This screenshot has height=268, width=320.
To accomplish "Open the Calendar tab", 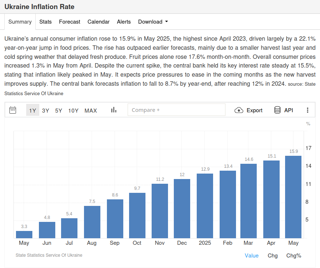I will click(x=99, y=22).
